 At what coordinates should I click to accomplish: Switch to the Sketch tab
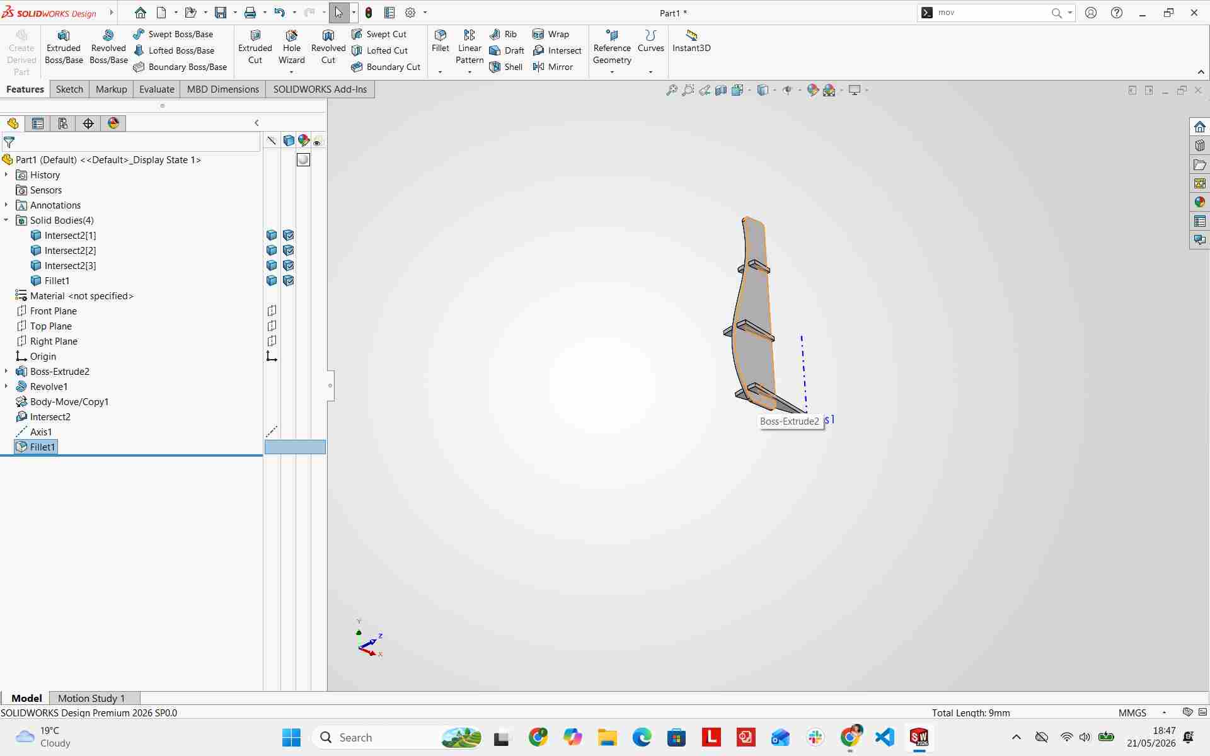69,89
